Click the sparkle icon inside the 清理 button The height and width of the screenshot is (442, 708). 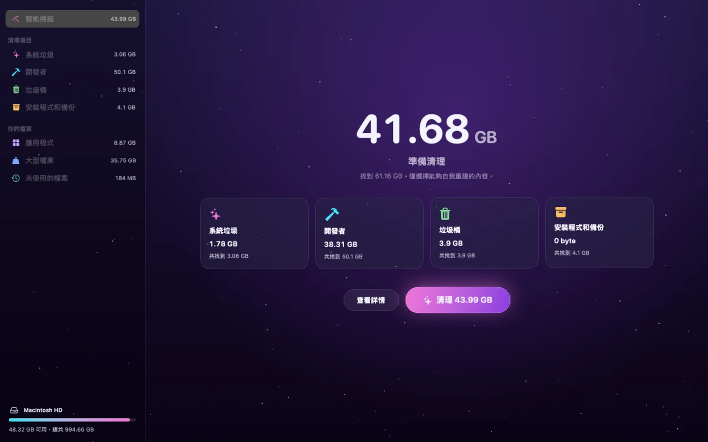(x=427, y=300)
